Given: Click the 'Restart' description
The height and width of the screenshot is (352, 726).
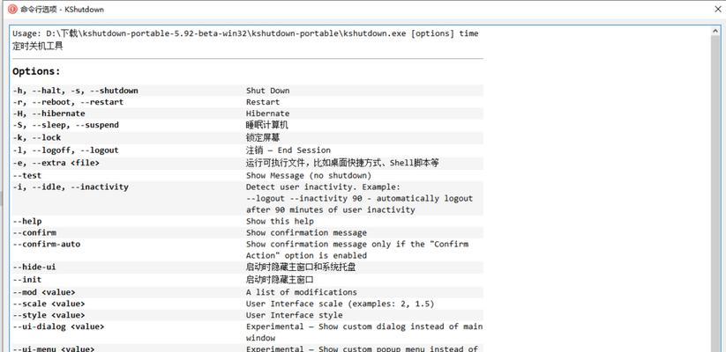Looking at the screenshot, I should (263, 102).
